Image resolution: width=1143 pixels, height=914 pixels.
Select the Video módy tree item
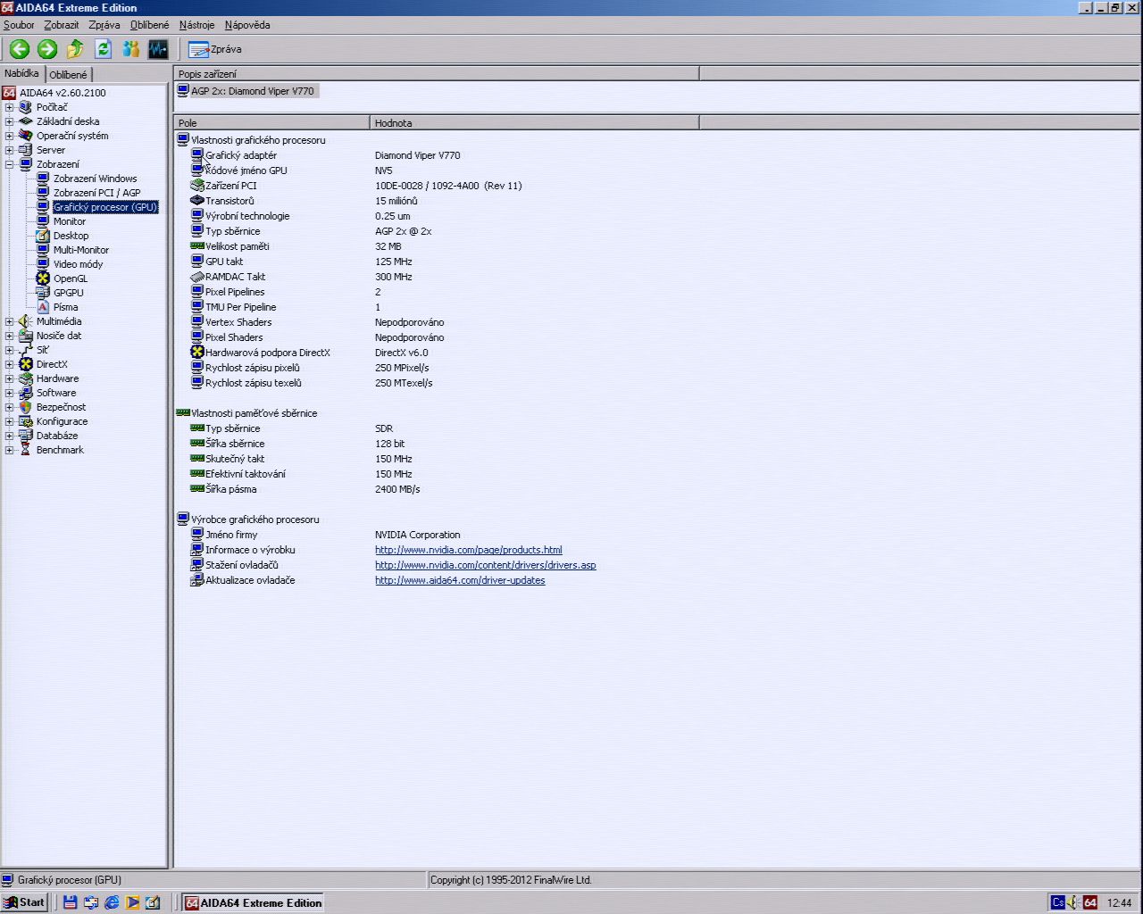tap(78, 264)
